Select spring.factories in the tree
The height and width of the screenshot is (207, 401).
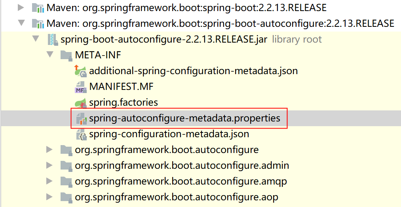coord(124,103)
